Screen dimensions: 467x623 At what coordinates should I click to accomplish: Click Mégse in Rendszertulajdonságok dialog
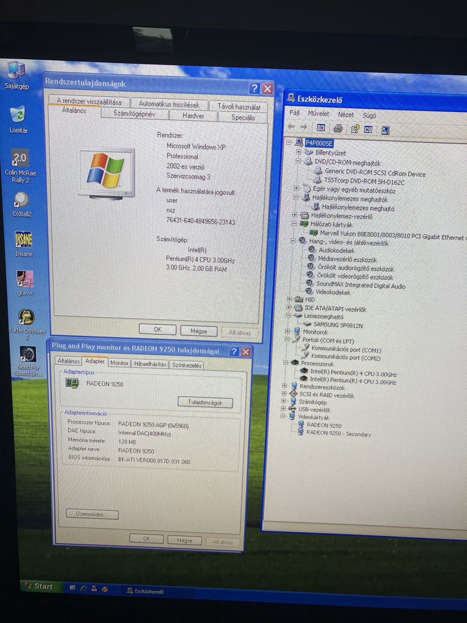point(199,331)
